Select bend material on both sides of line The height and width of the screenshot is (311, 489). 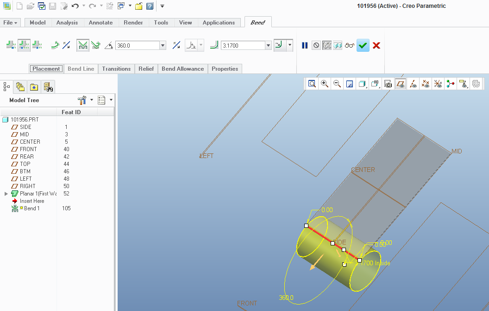(24, 45)
